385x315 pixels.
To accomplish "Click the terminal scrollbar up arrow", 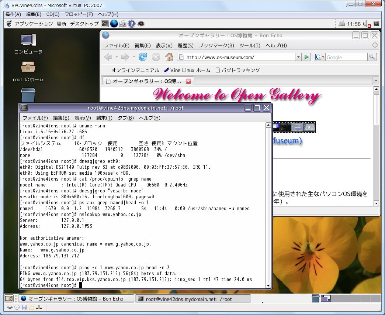I will (x=268, y=125).
